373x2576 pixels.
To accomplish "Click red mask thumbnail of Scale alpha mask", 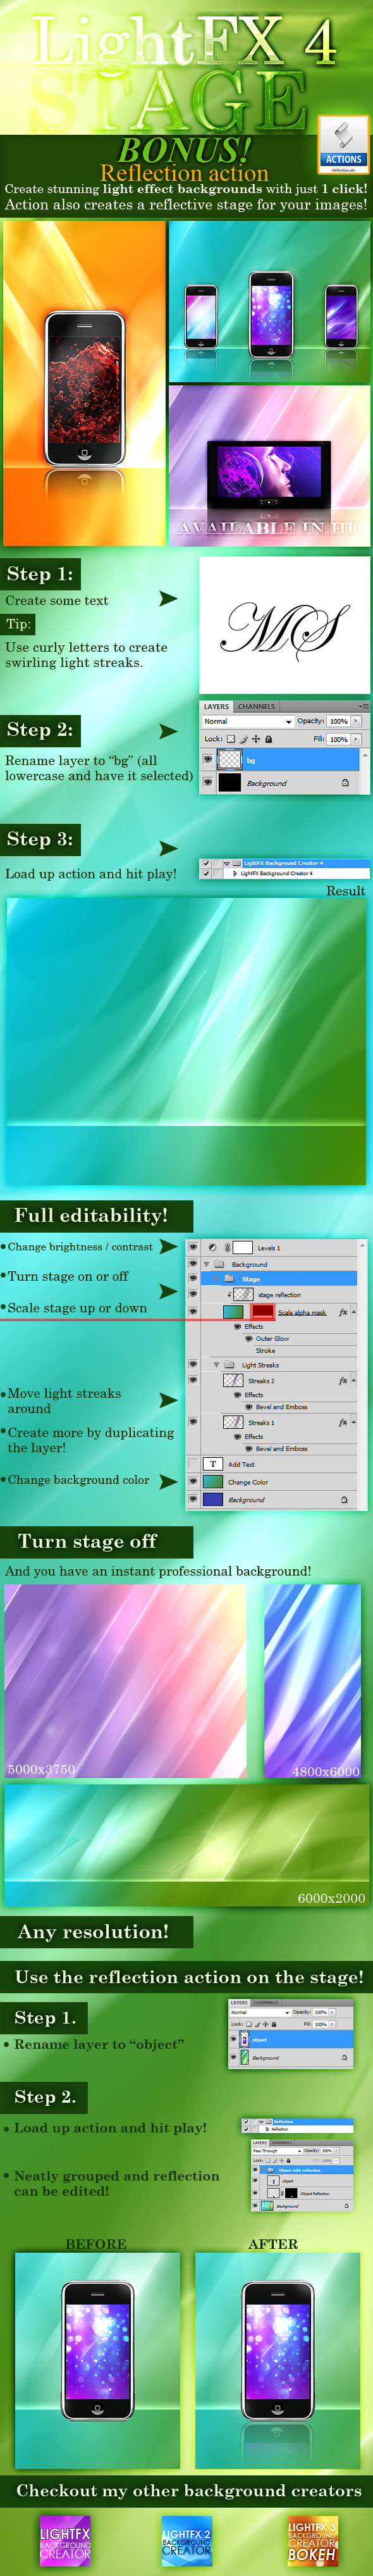I will coord(262,1312).
